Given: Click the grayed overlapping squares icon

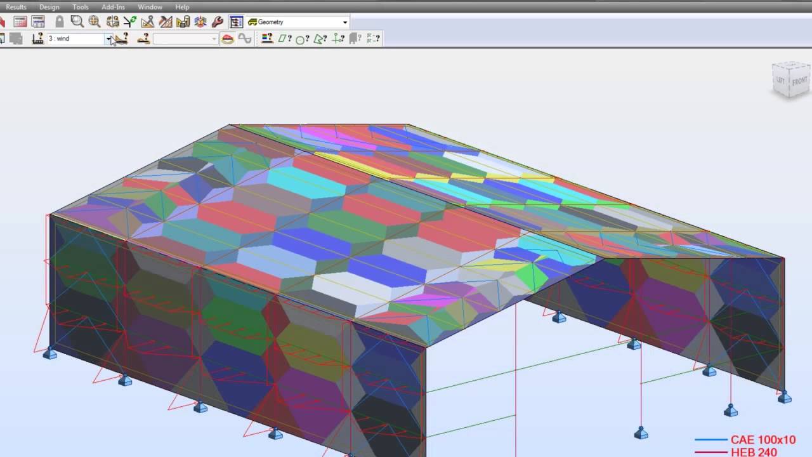Looking at the screenshot, I should click(16, 39).
